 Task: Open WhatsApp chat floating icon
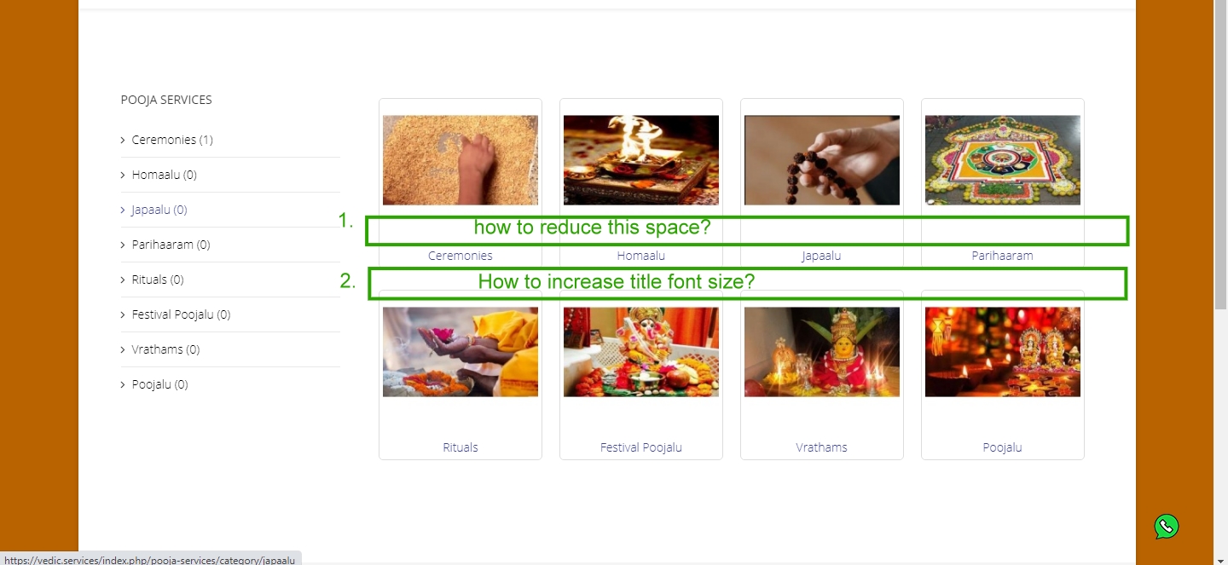coord(1167,527)
